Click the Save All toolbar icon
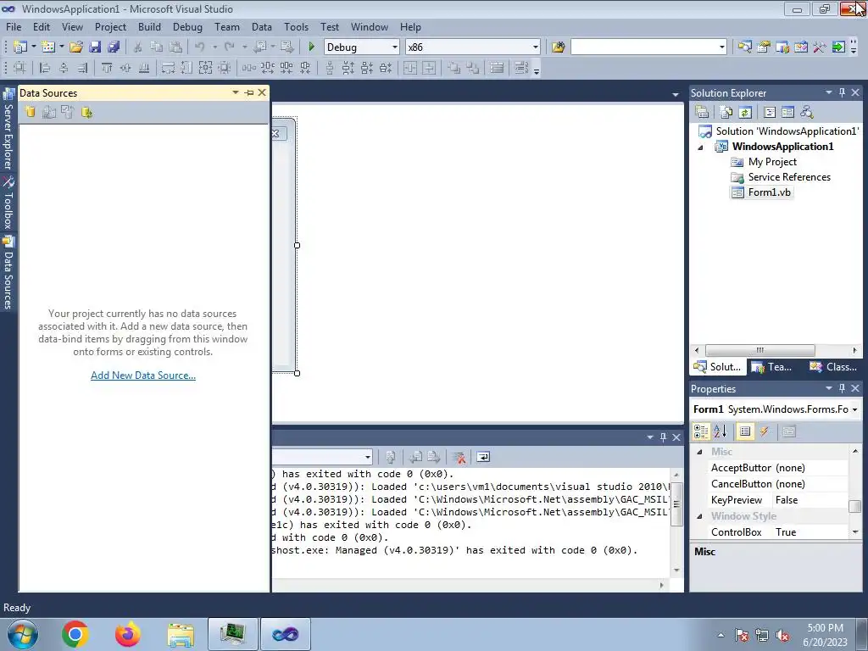 114,47
